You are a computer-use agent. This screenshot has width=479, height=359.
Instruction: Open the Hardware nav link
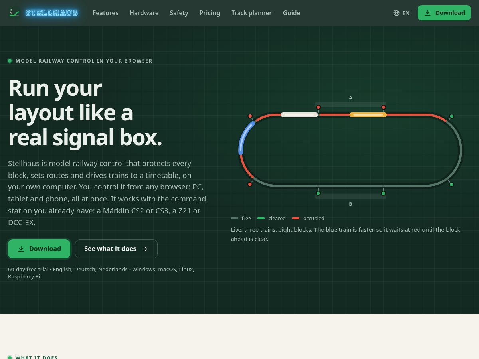144,13
